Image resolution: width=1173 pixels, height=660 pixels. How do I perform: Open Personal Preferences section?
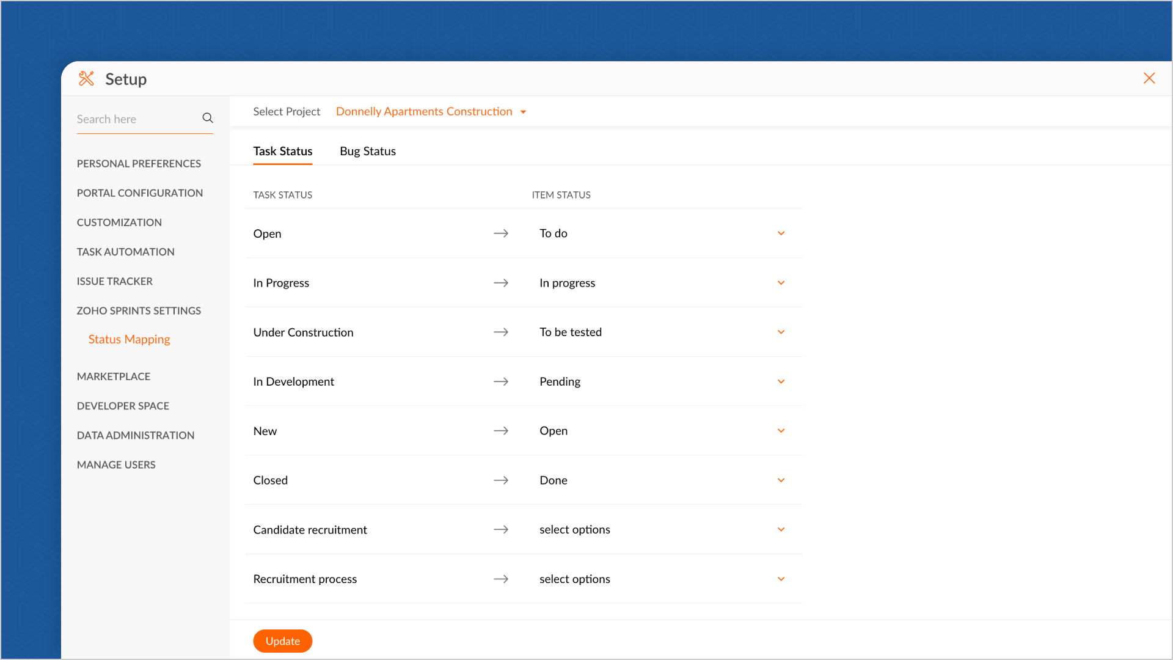click(139, 164)
